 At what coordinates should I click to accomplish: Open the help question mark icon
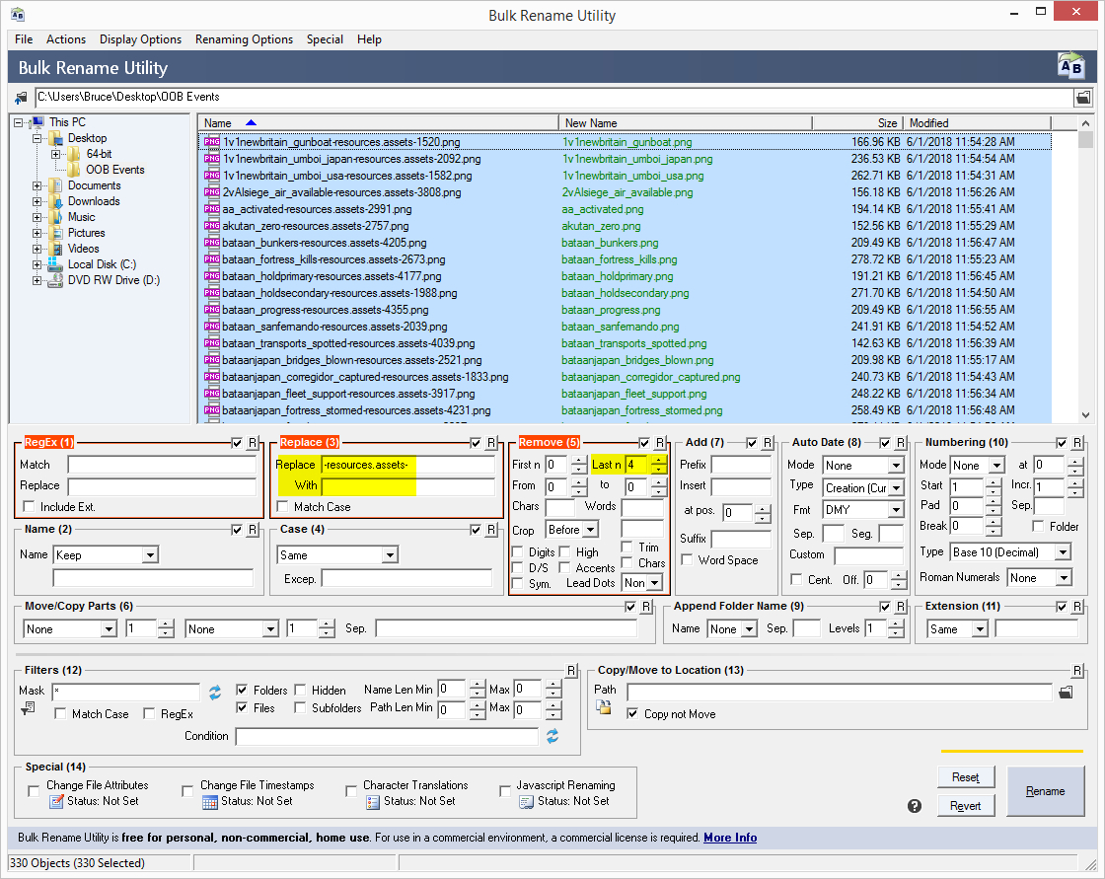coord(915,806)
